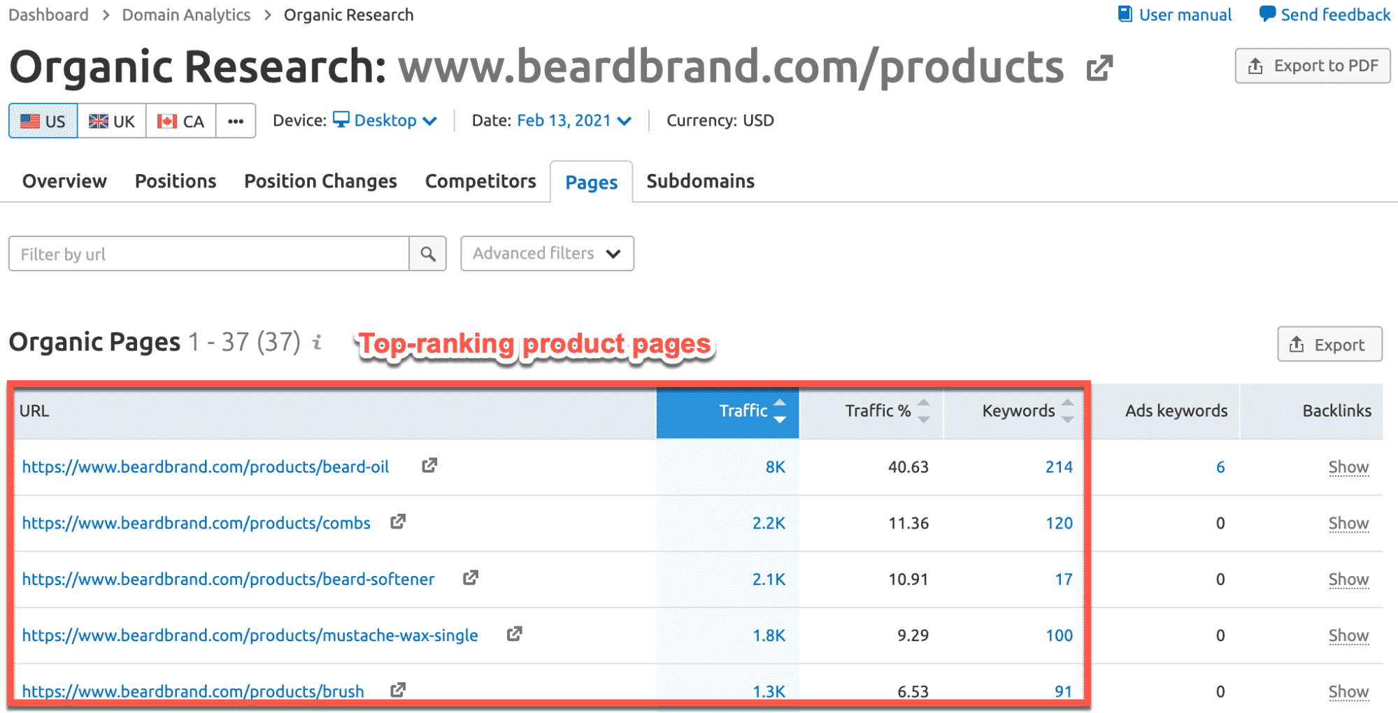Open the beard-oil URL external link icon

coord(429,466)
